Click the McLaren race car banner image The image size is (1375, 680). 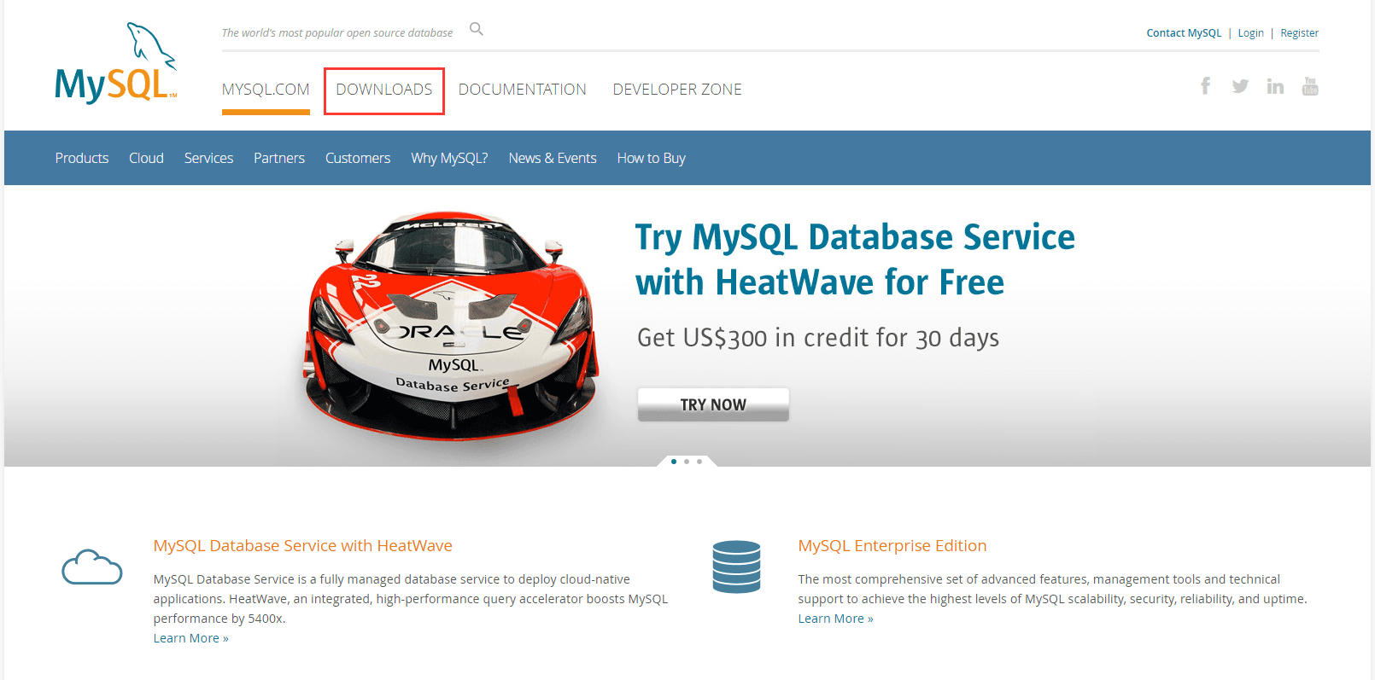[x=452, y=326]
